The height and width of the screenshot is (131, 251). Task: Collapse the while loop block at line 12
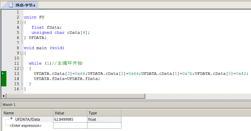pos(22,68)
